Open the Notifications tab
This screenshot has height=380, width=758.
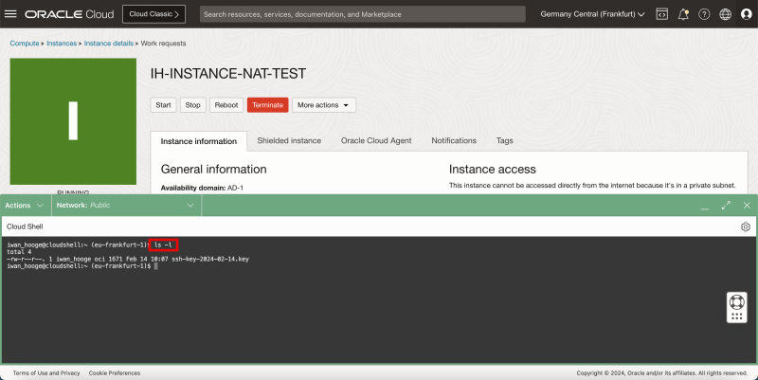(454, 140)
